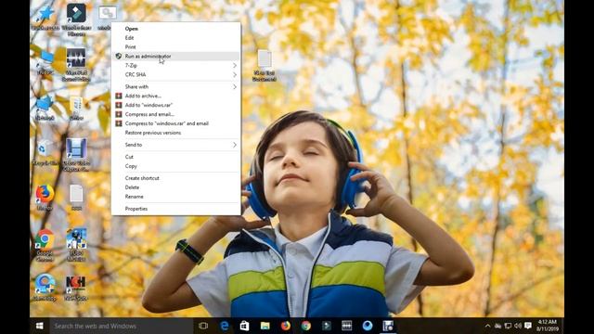Launch Chrome from the taskbar
This screenshot has height=334, width=594.
click(306, 326)
